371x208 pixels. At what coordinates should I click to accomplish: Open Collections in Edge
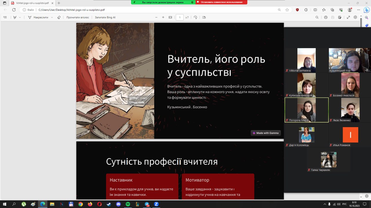332,10
